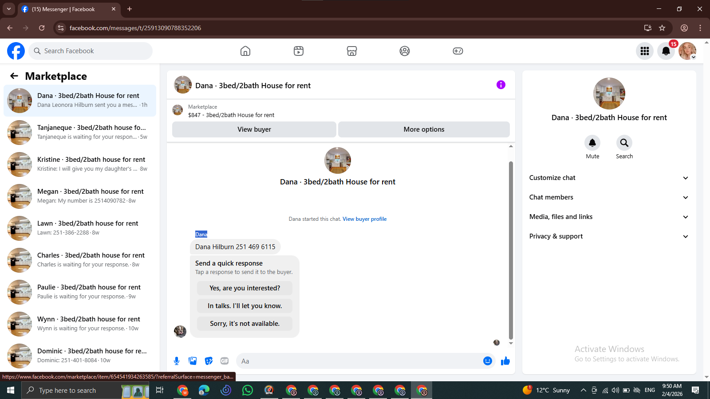Open the Paulie conversation
This screenshot has width=710, height=399.
coord(80,292)
